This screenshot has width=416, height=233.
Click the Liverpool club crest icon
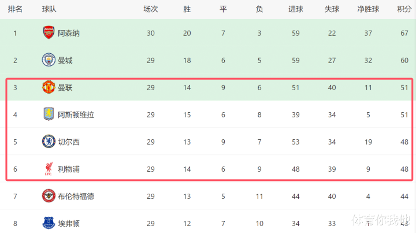tap(49, 169)
